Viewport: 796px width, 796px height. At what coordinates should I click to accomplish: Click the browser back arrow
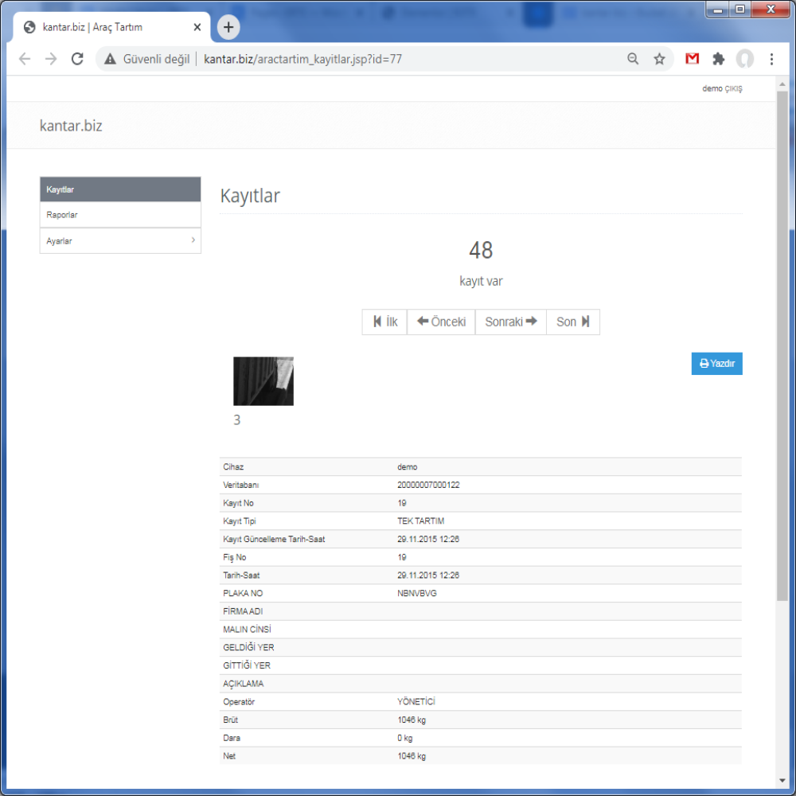point(25,59)
